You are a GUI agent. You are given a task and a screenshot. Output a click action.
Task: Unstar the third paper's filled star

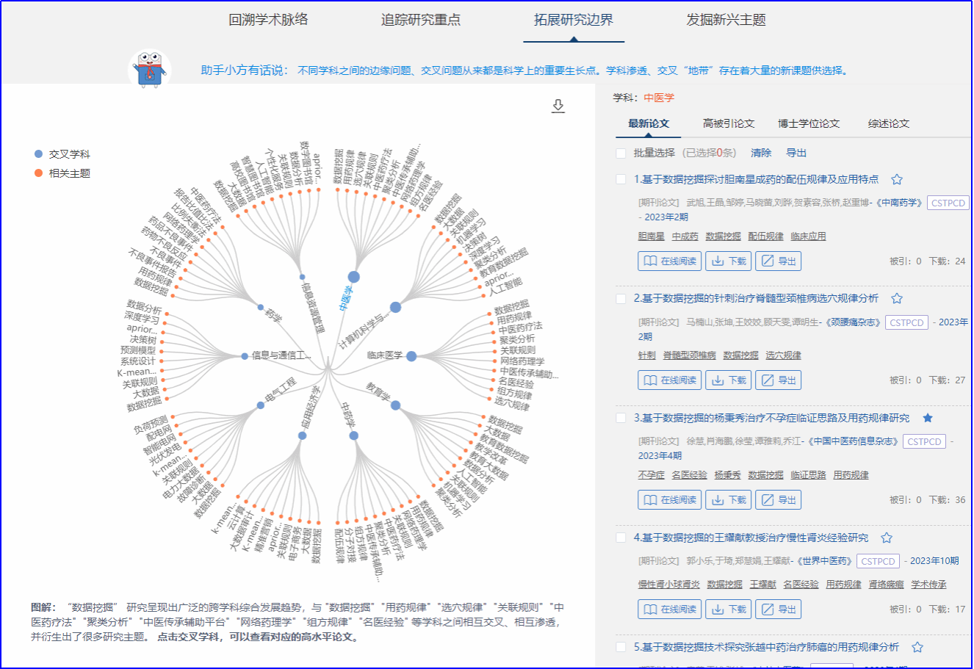(927, 418)
